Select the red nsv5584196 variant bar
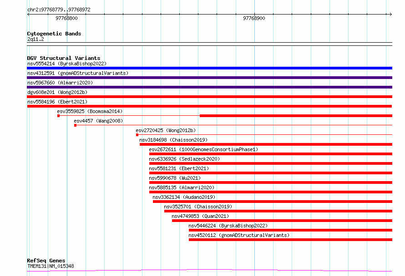 coord(209,106)
